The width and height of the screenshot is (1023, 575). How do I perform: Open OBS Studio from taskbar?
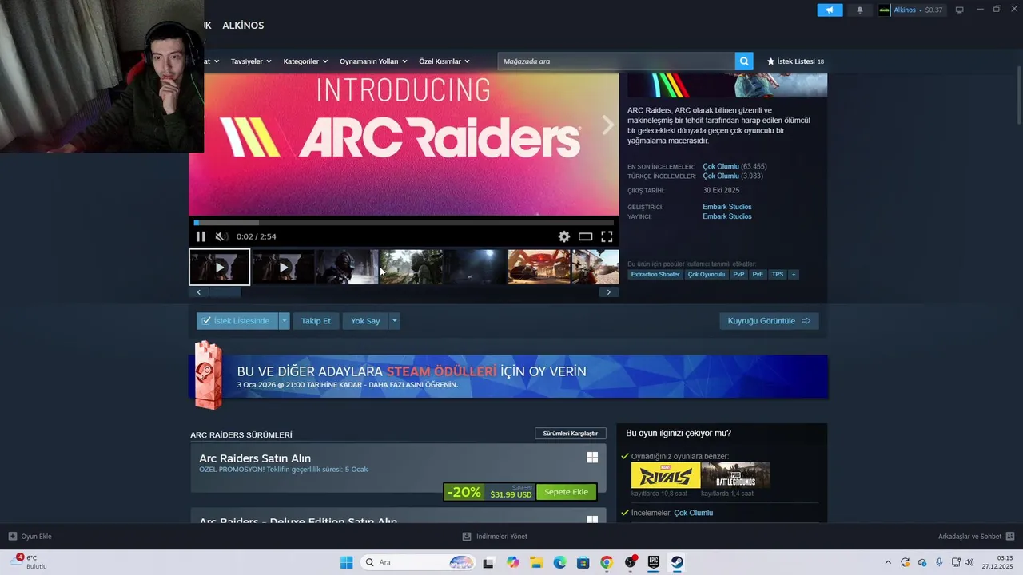pyautogui.click(x=631, y=562)
